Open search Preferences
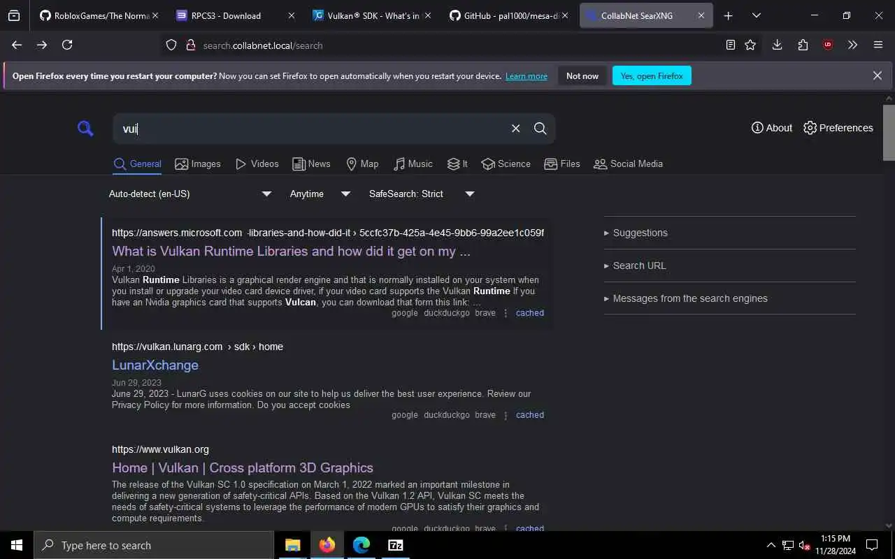 [838, 128]
